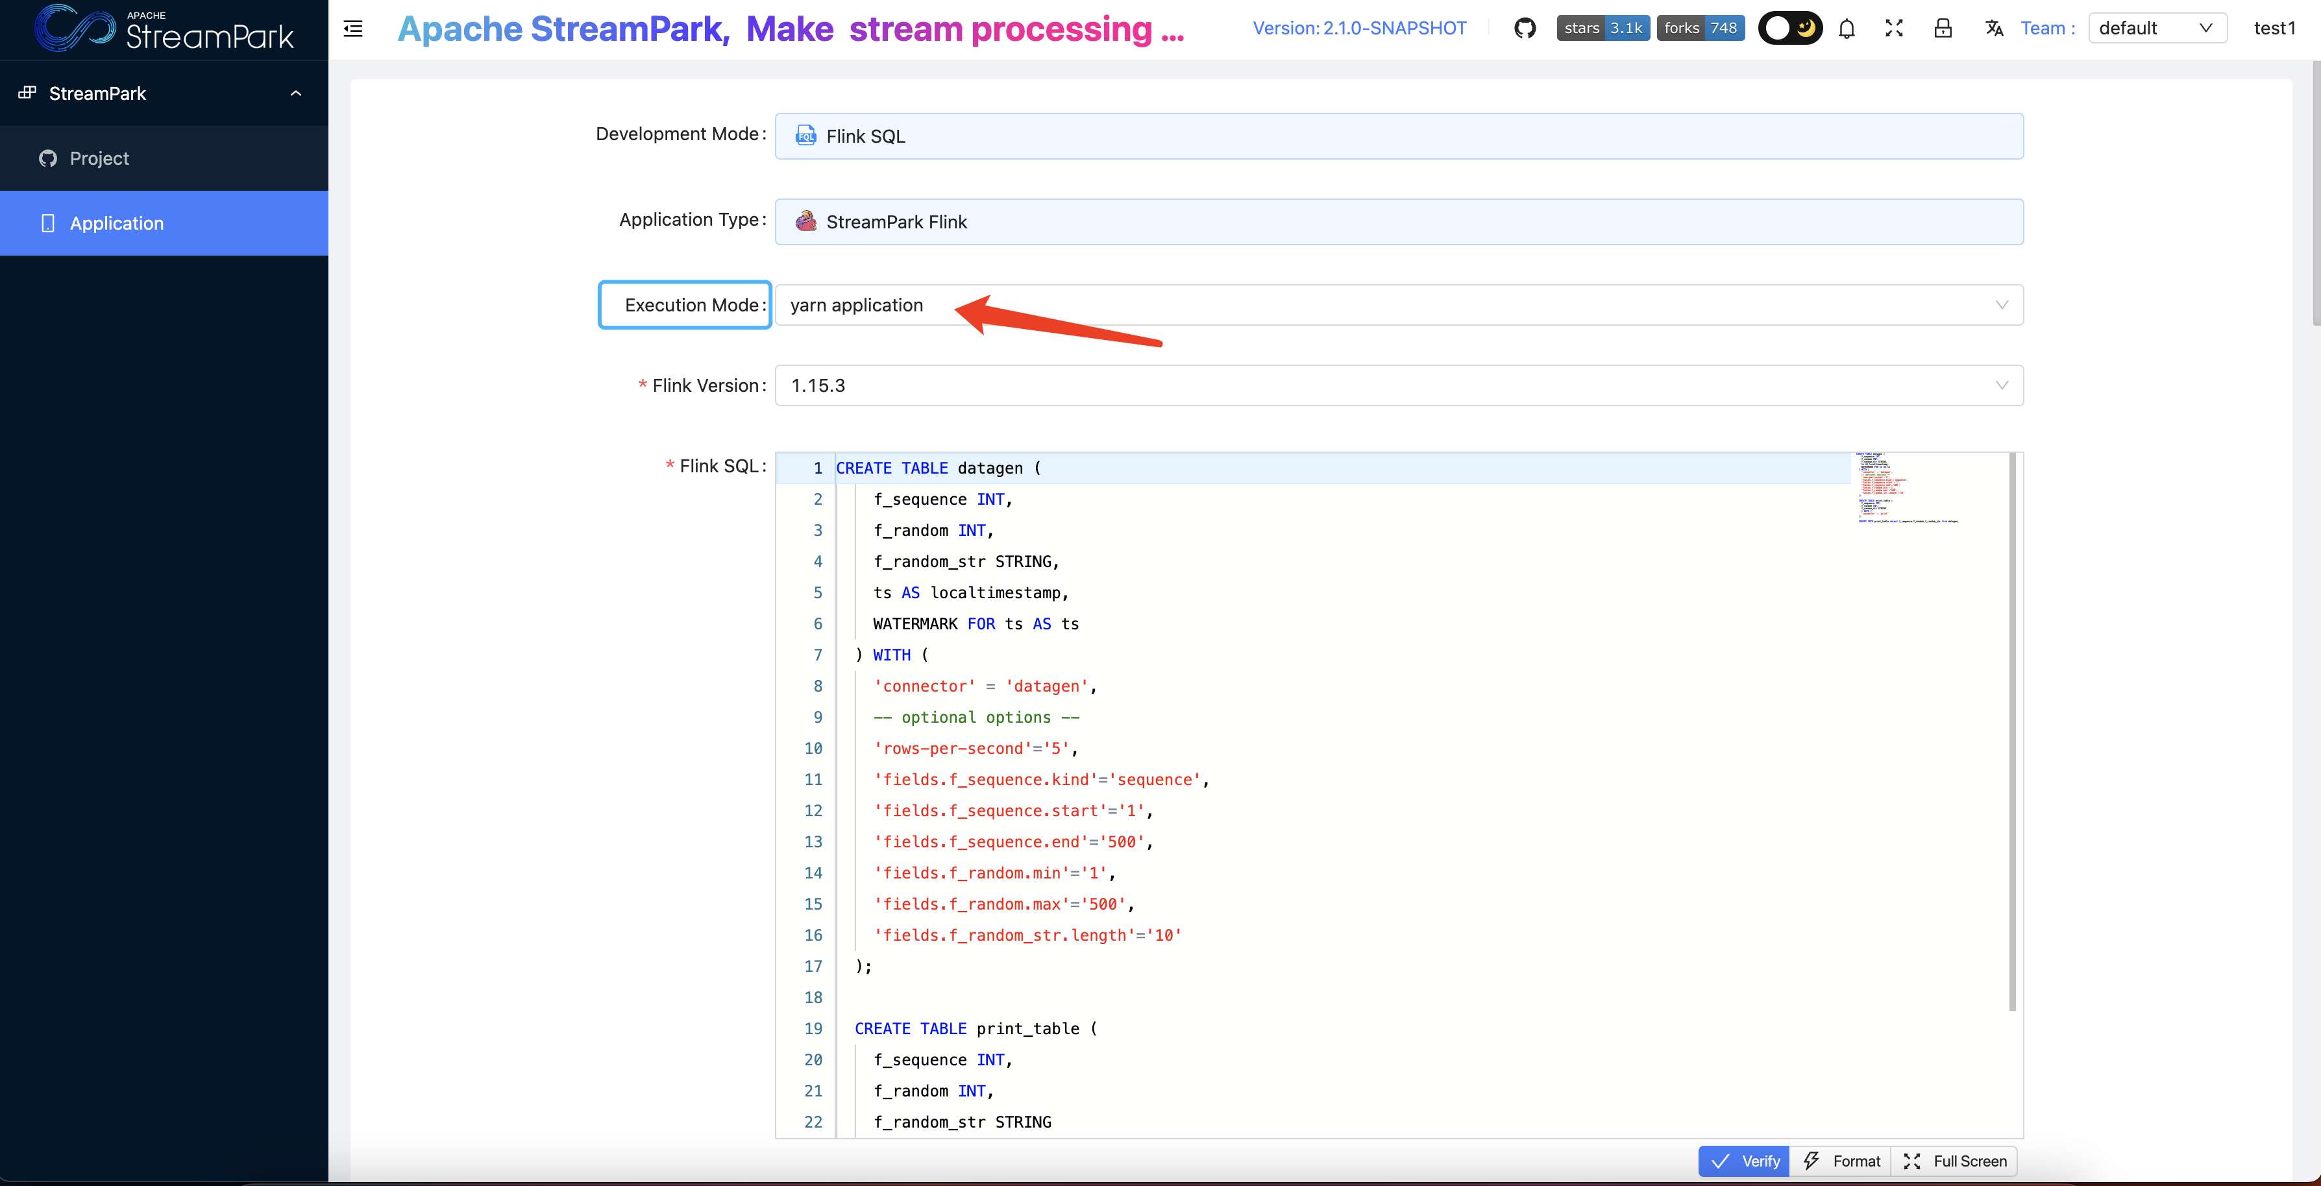Click the test1 user name

pyautogui.click(x=2274, y=29)
